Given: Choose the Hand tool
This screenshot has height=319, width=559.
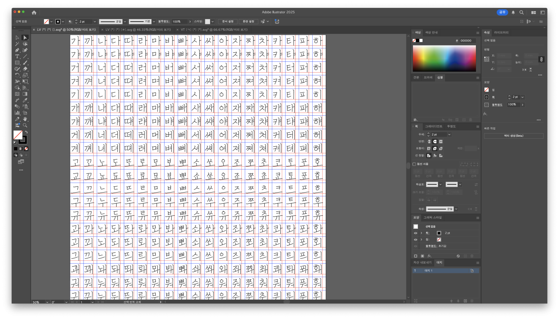Looking at the screenshot, I should [25, 119].
